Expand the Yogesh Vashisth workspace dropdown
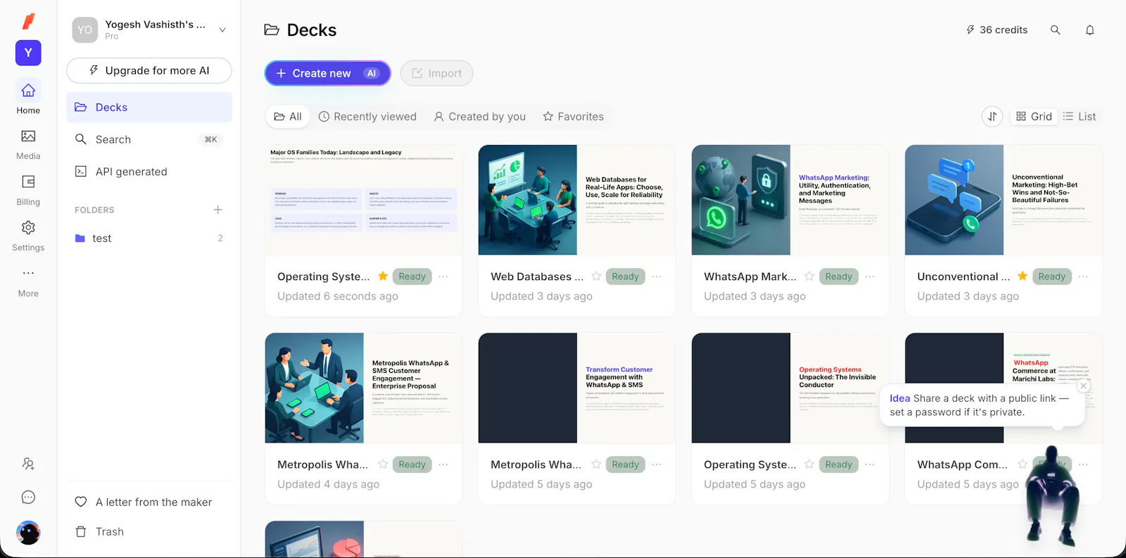The height and width of the screenshot is (558, 1126). point(222,30)
